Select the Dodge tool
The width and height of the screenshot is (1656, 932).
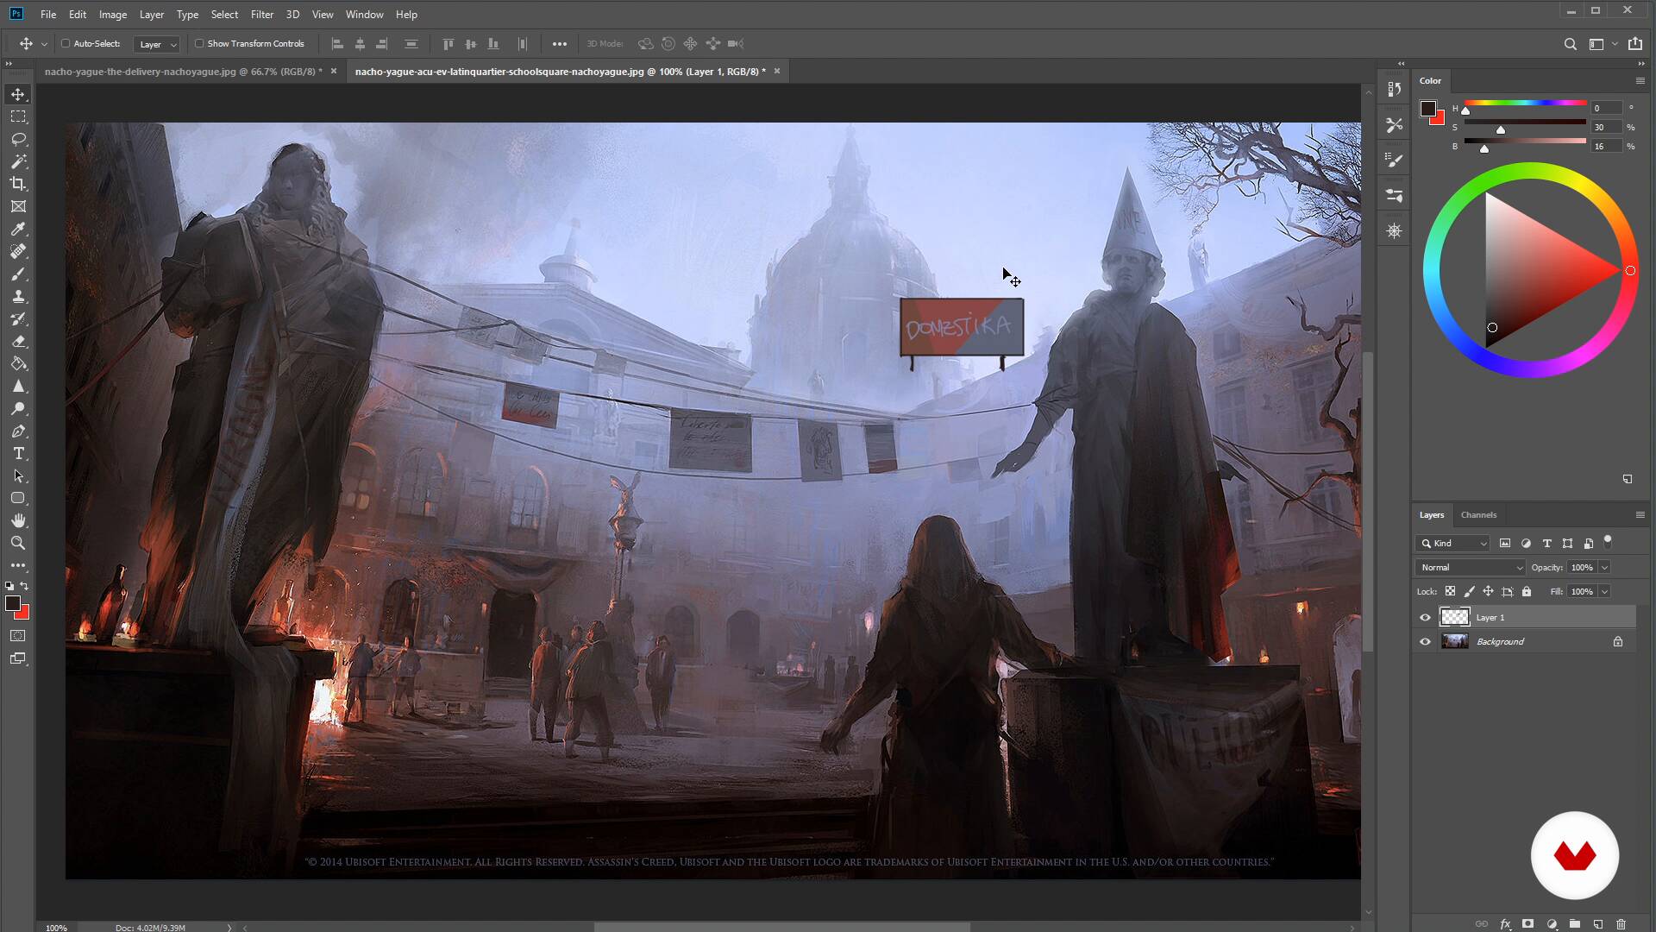click(x=18, y=408)
